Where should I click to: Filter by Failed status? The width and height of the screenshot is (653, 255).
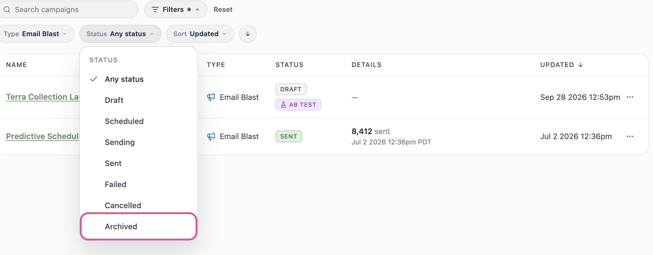(x=139, y=184)
